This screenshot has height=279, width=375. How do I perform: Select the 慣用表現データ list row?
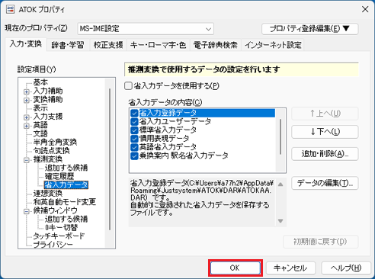tap(165, 139)
